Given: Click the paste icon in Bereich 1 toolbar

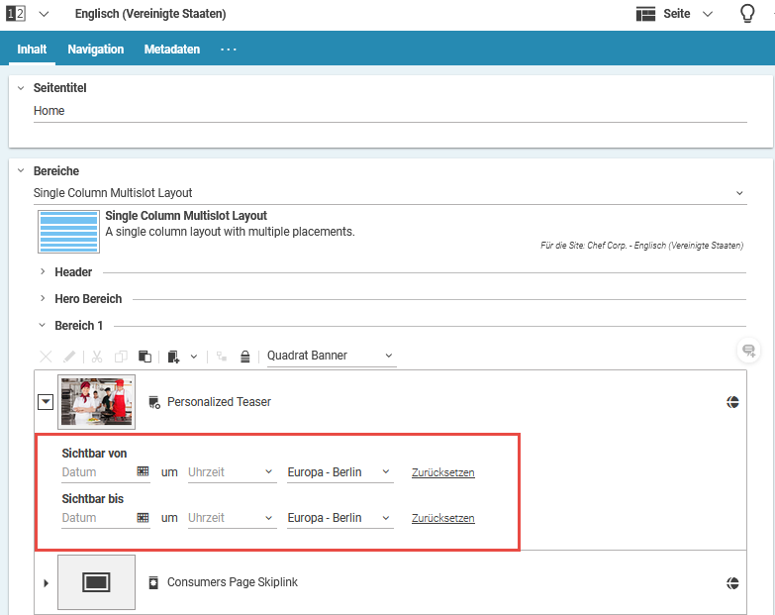Looking at the screenshot, I should [145, 357].
